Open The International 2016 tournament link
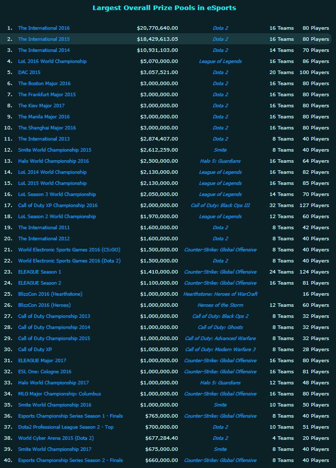336x468 pixels. 44,28
